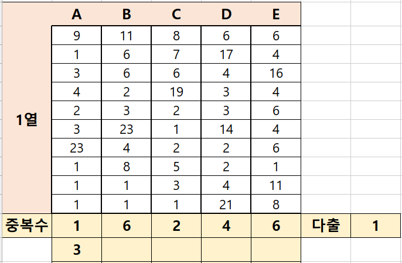Click the cell with 9 in column A
Image resolution: width=402 pixels, height=263 pixels.
(77, 35)
